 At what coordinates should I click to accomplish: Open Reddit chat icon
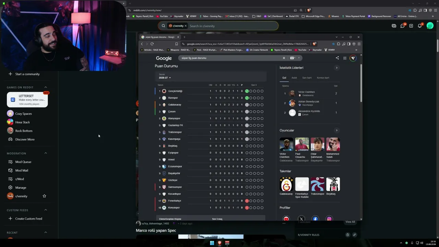point(403,26)
